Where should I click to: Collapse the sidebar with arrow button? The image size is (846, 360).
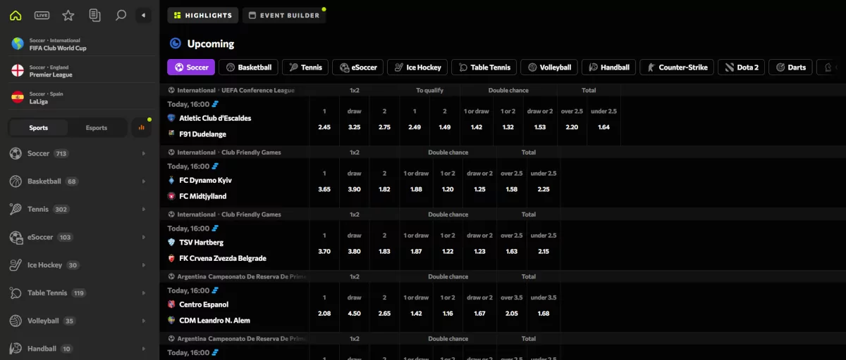[144, 15]
